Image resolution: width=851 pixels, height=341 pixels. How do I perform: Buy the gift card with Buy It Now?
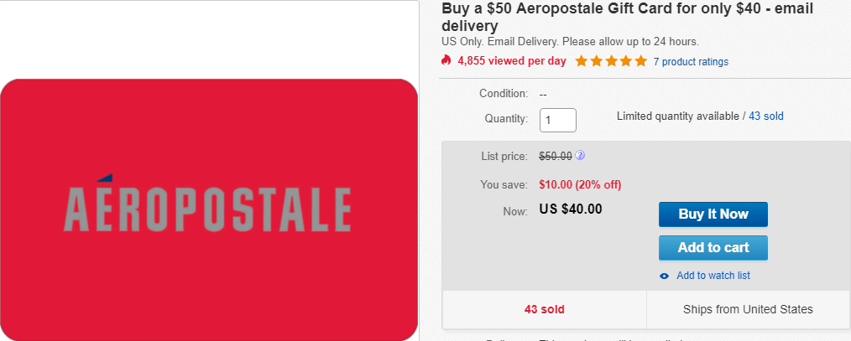point(713,214)
